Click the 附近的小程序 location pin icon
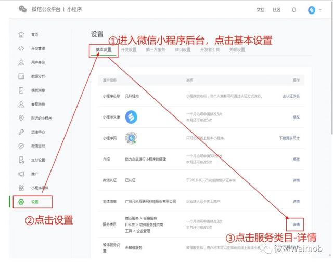333x263 pixels. (x=21, y=118)
